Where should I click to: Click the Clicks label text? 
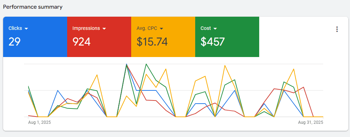coord(15,28)
